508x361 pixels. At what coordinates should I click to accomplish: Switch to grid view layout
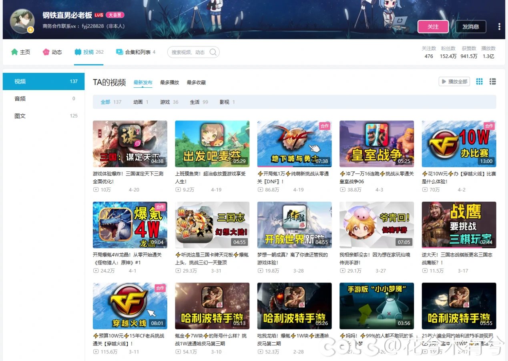click(479, 82)
